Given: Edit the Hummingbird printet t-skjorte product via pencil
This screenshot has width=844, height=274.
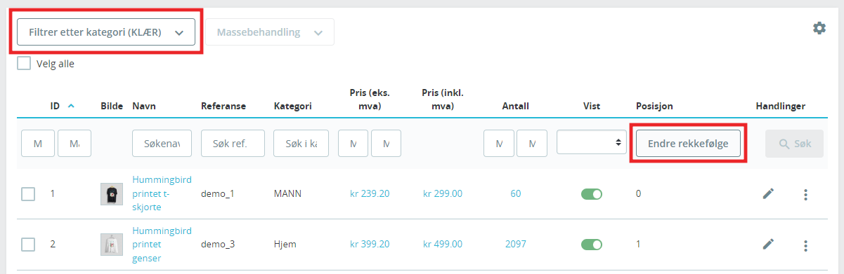Looking at the screenshot, I should (x=769, y=193).
